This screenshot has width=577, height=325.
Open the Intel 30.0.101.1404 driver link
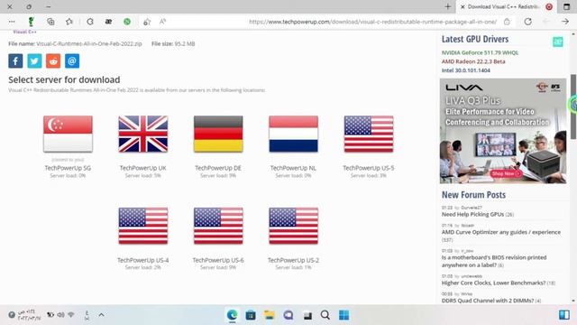(466, 70)
